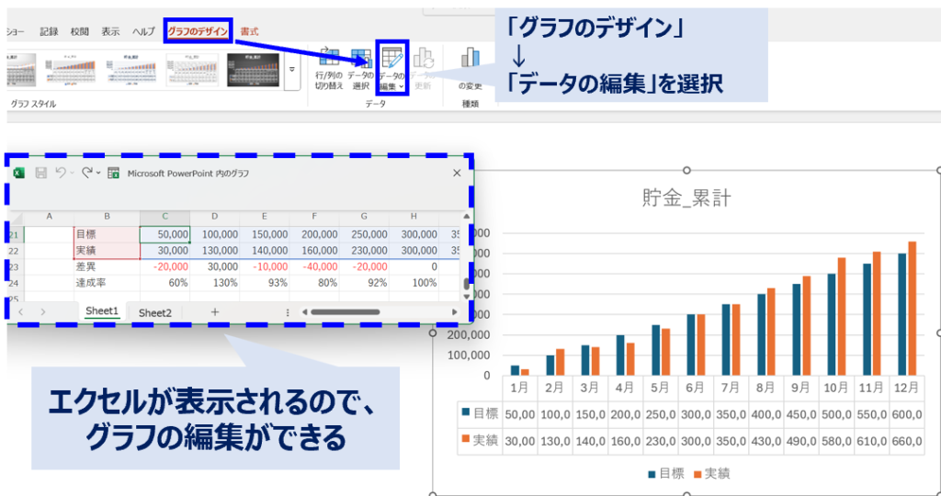Screen dimensions: 941x496
Task: Select cell containing 差異
Action: [107, 267]
